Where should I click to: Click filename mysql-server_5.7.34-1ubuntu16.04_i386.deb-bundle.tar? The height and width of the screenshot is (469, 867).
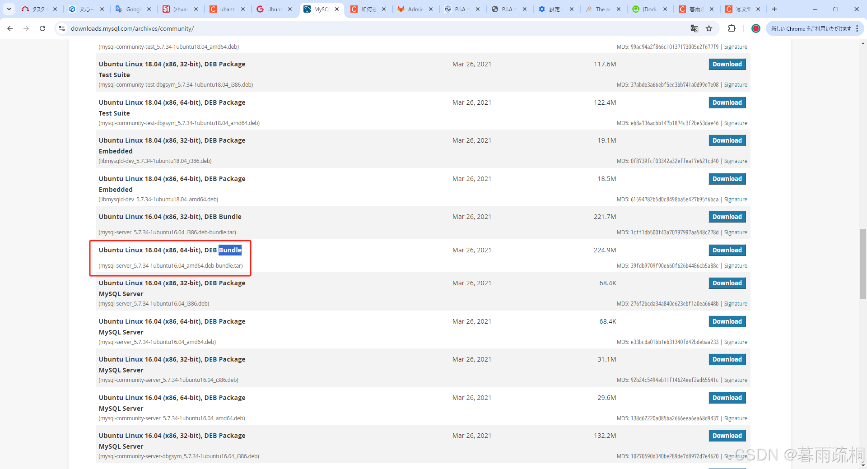click(x=168, y=232)
